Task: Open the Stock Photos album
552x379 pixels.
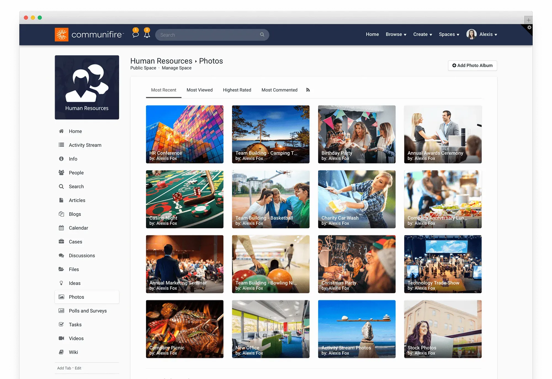Action: (x=443, y=329)
